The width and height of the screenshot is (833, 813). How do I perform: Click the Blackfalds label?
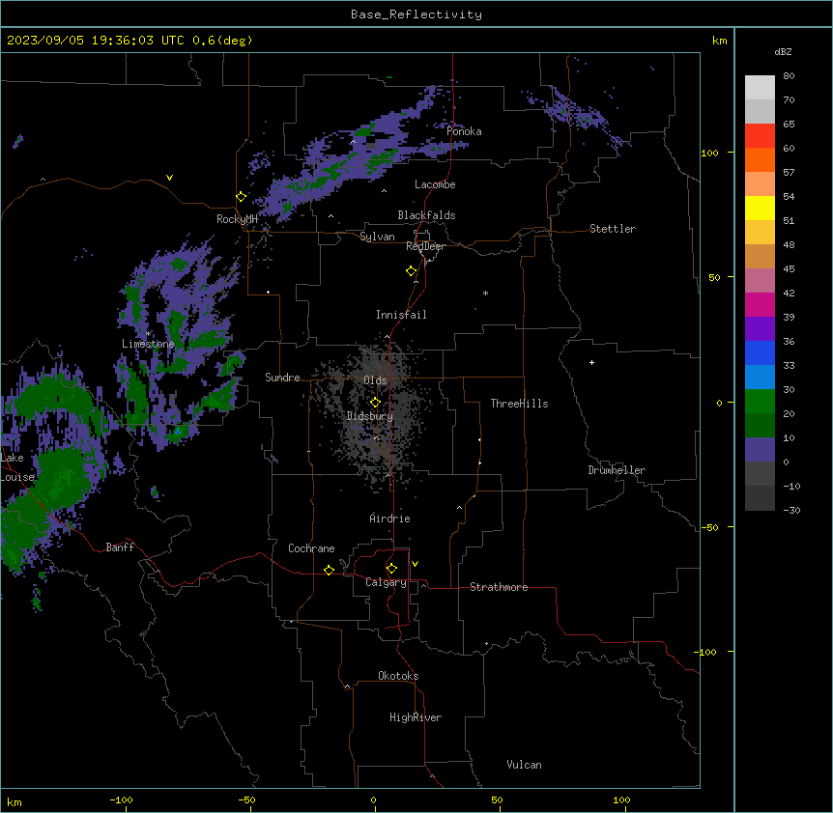point(426,215)
